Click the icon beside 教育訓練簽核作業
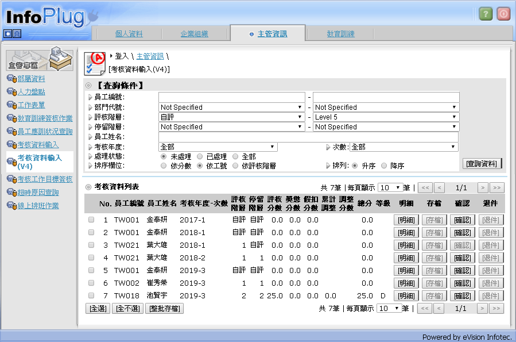516x342 pixels. point(11,118)
